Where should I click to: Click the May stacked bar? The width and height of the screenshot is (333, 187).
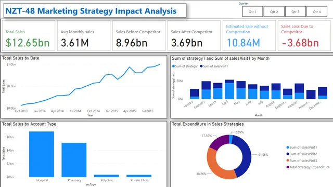[241, 90]
